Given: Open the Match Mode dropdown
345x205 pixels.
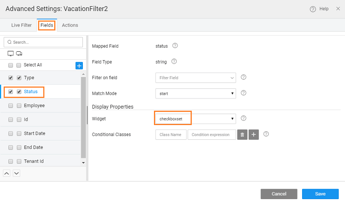Looking at the screenshot, I should (195, 93).
